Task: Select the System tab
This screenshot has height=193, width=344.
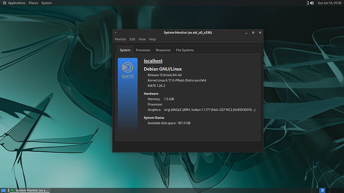Action: pyautogui.click(x=125, y=50)
